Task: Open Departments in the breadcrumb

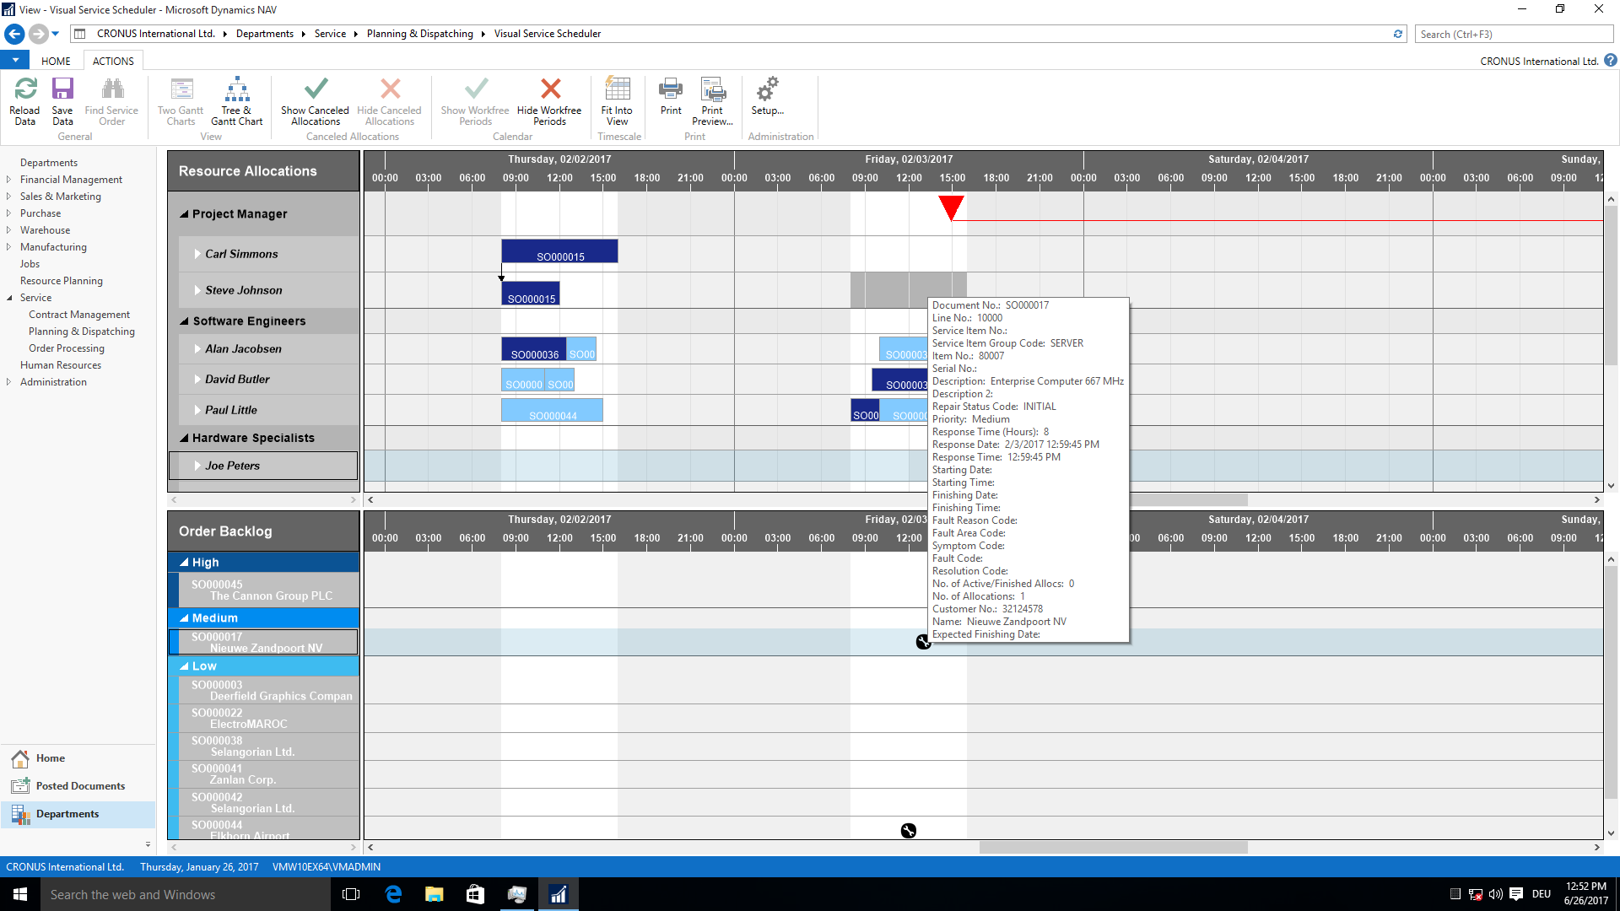Action: coord(265,34)
